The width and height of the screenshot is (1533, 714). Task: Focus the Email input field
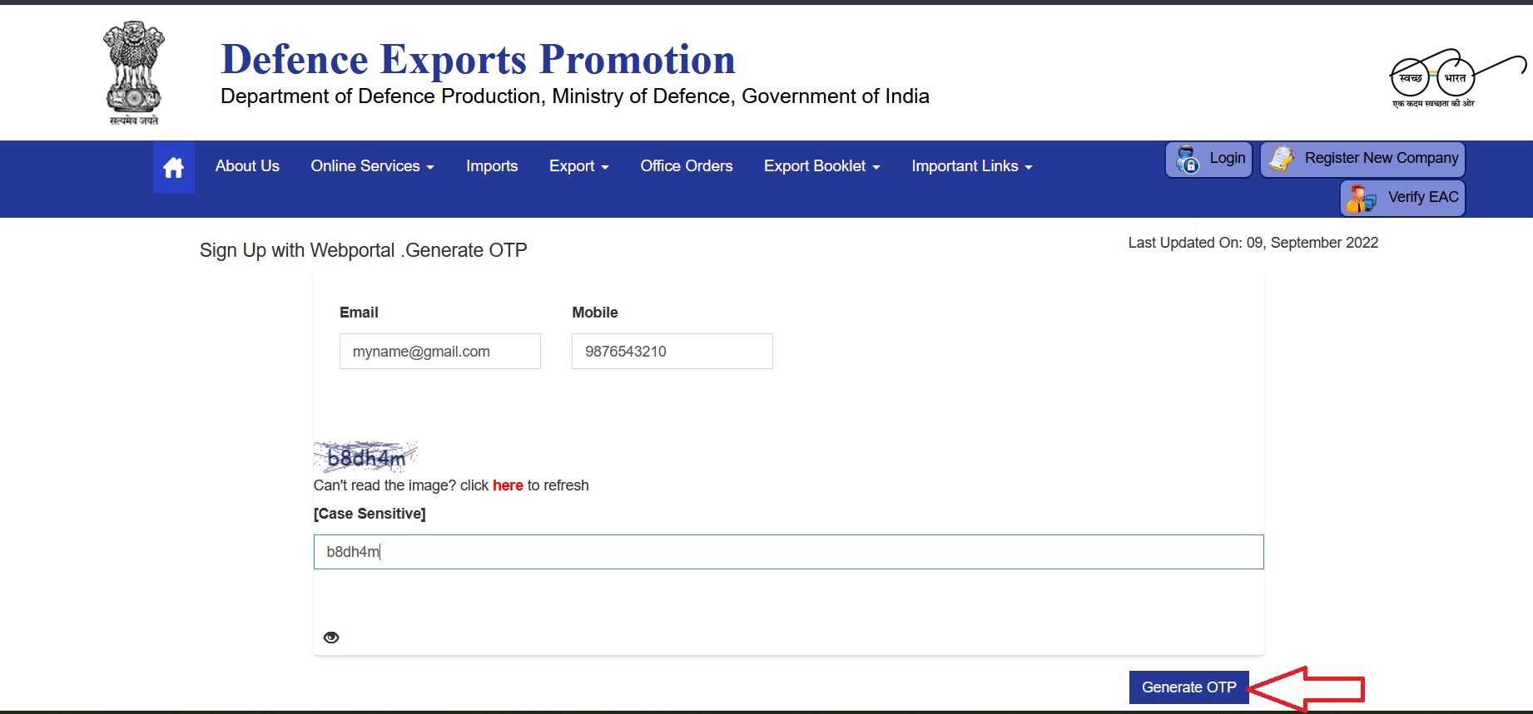(439, 352)
